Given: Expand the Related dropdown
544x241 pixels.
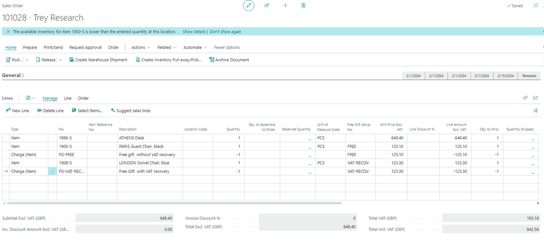Looking at the screenshot, I should [167, 47].
